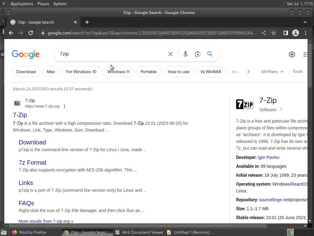Viewport: 314px width, 236px height.
Task: Open a new tab with plus button
Action: (x=87, y=22)
